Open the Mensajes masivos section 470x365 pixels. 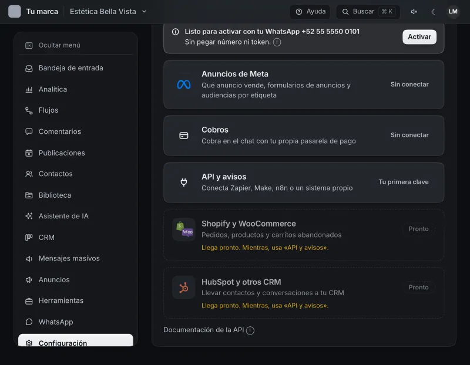point(76,259)
